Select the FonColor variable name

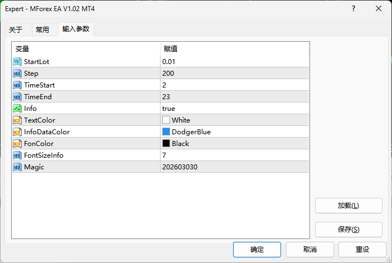coord(38,144)
